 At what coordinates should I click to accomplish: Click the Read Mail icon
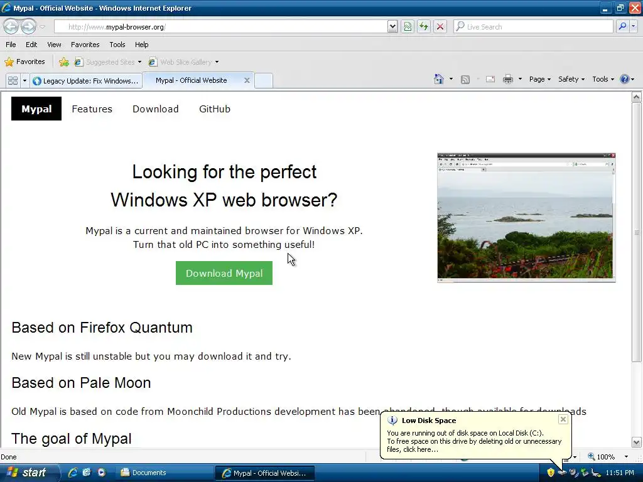(x=490, y=79)
